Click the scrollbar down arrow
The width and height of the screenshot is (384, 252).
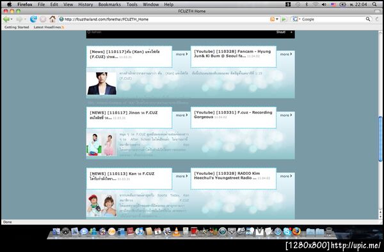click(380, 216)
